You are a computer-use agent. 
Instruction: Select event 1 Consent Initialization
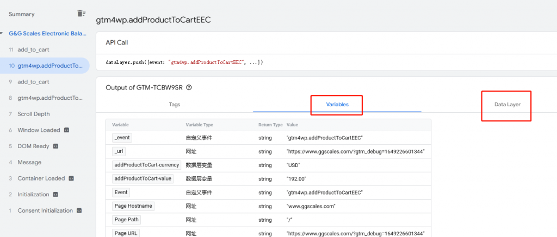point(45,210)
